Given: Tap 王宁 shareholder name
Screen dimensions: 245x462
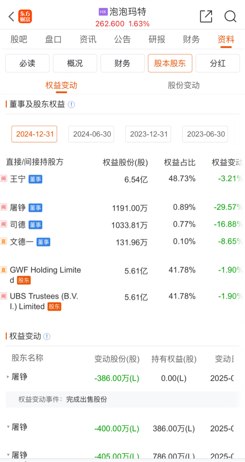Looking at the screenshot, I should click(18, 179).
